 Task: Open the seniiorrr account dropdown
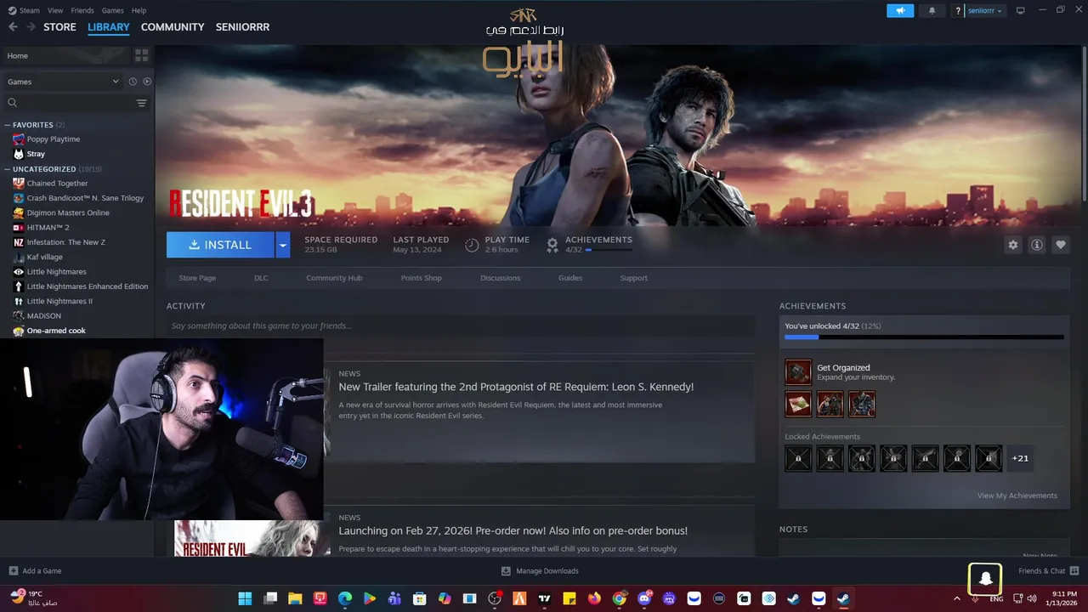pos(984,10)
